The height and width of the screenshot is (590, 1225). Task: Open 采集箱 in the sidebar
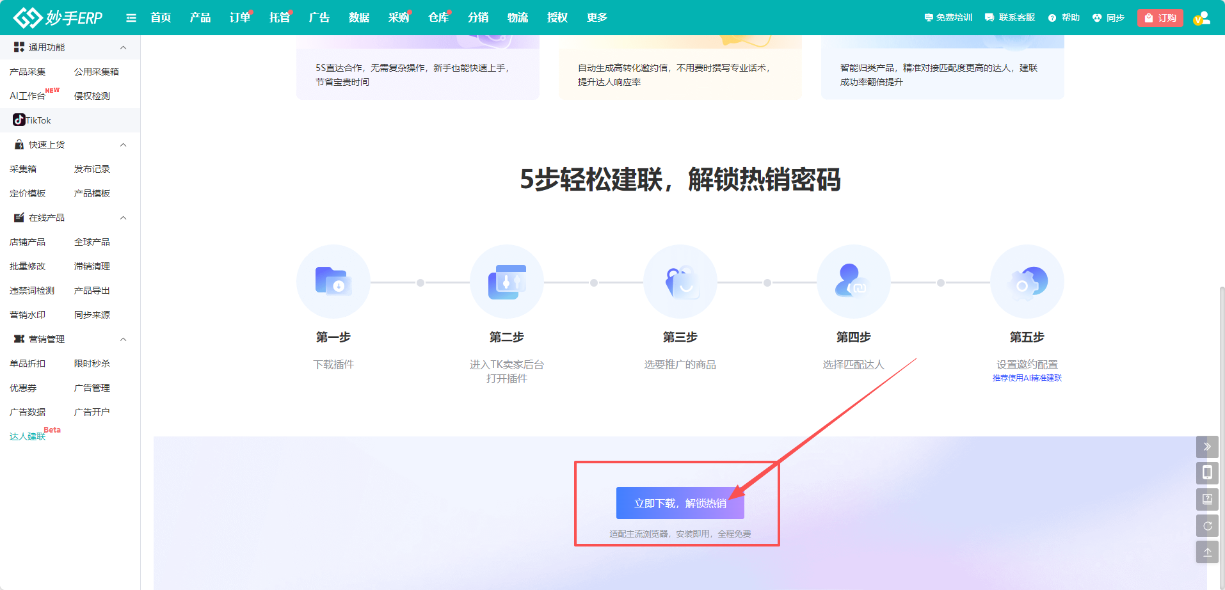(x=23, y=169)
